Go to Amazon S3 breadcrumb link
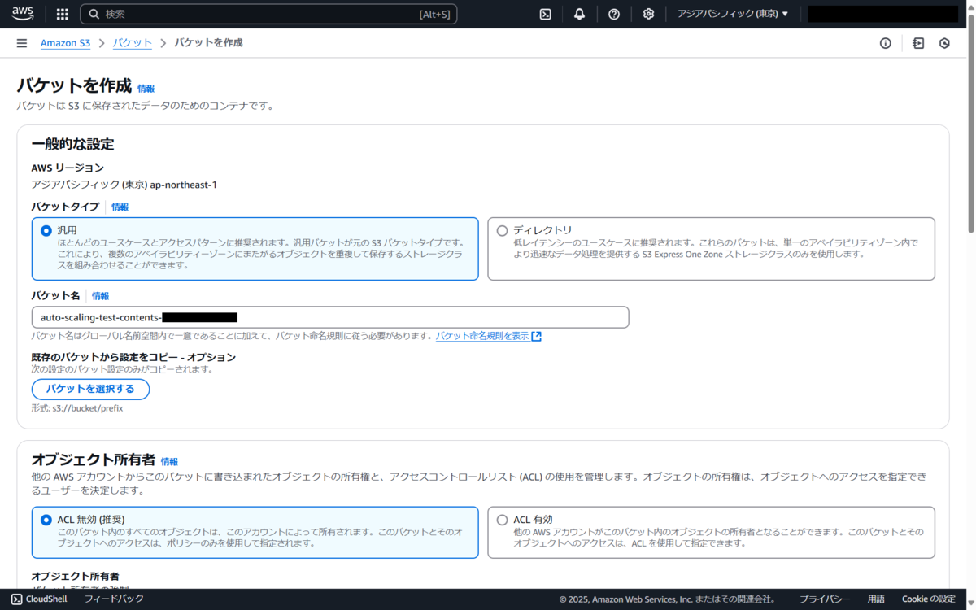976x610 pixels. tap(65, 43)
